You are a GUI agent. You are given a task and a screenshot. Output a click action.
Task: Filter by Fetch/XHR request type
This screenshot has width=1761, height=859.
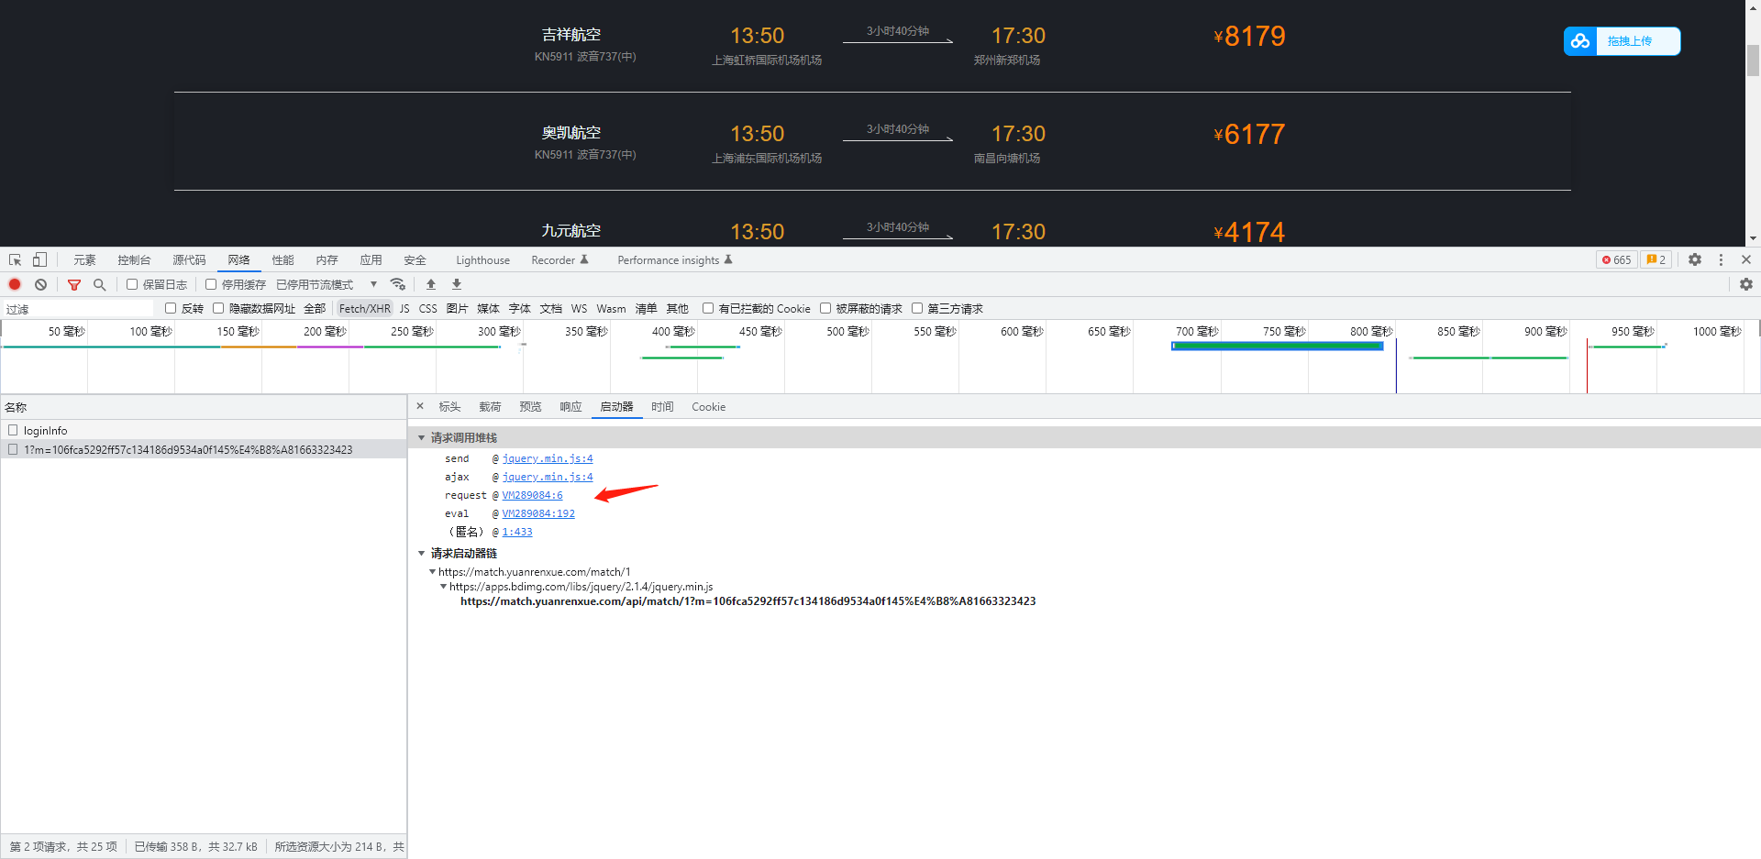pyautogui.click(x=365, y=309)
